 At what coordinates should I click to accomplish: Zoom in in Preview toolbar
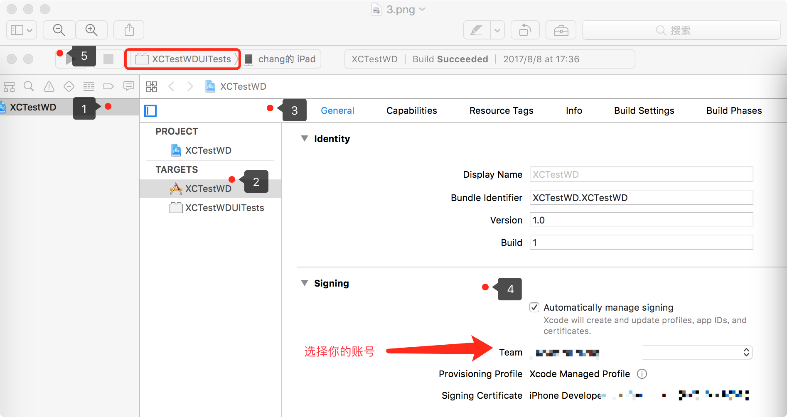[91, 30]
